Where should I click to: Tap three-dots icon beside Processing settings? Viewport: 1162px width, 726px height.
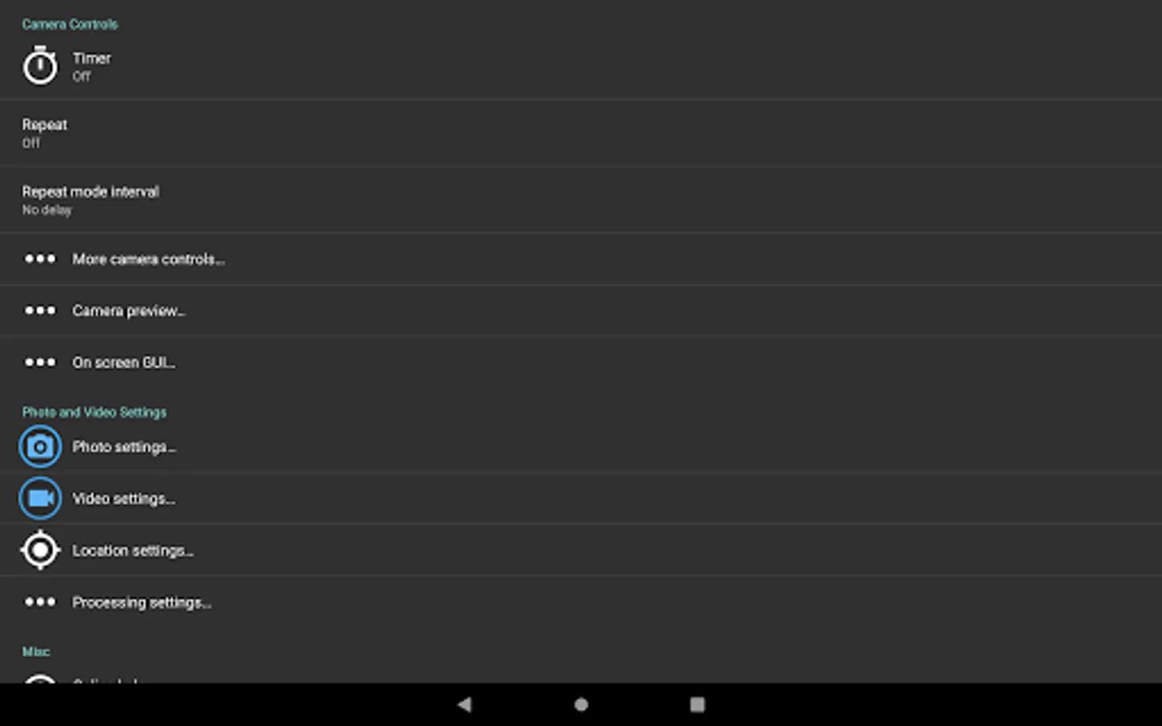click(40, 602)
